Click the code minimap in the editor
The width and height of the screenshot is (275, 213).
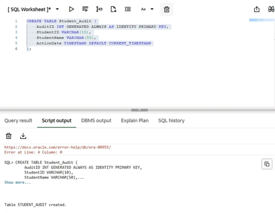262,21
